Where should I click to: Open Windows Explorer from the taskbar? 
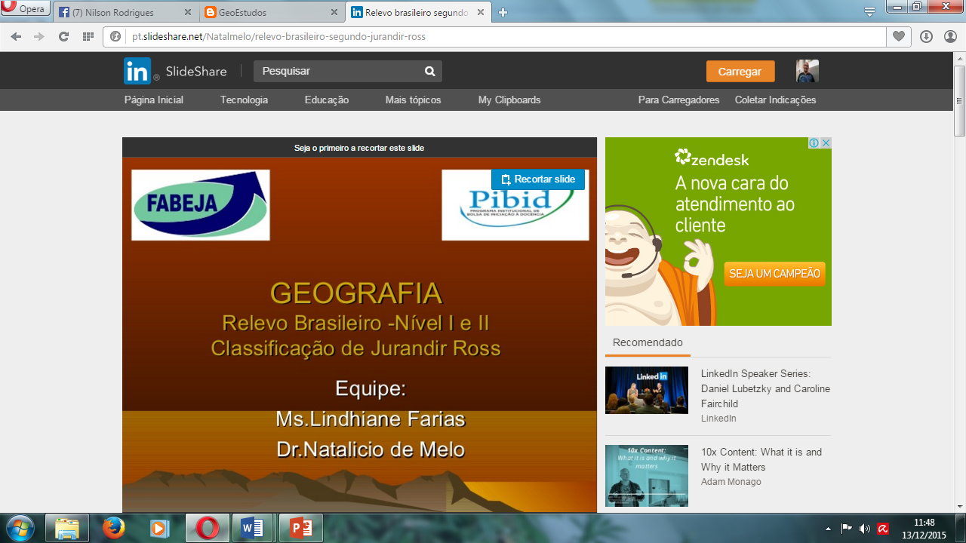pos(67,528)
